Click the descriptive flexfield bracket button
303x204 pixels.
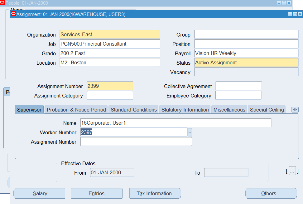point(292,171)
